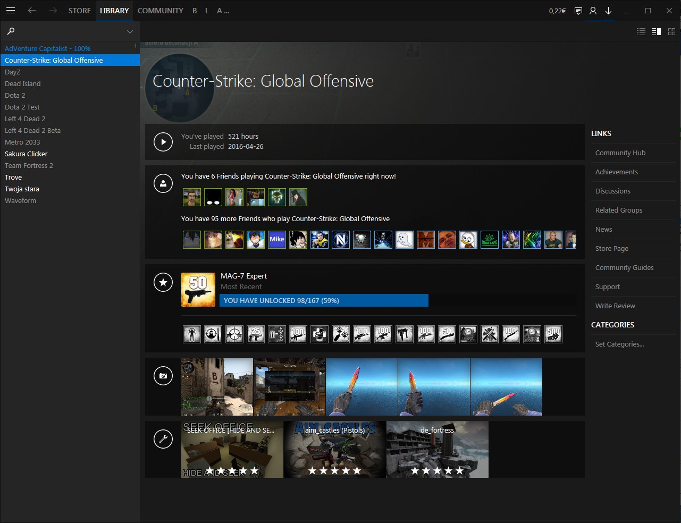Go back with the left arrow

click(32, 11)
